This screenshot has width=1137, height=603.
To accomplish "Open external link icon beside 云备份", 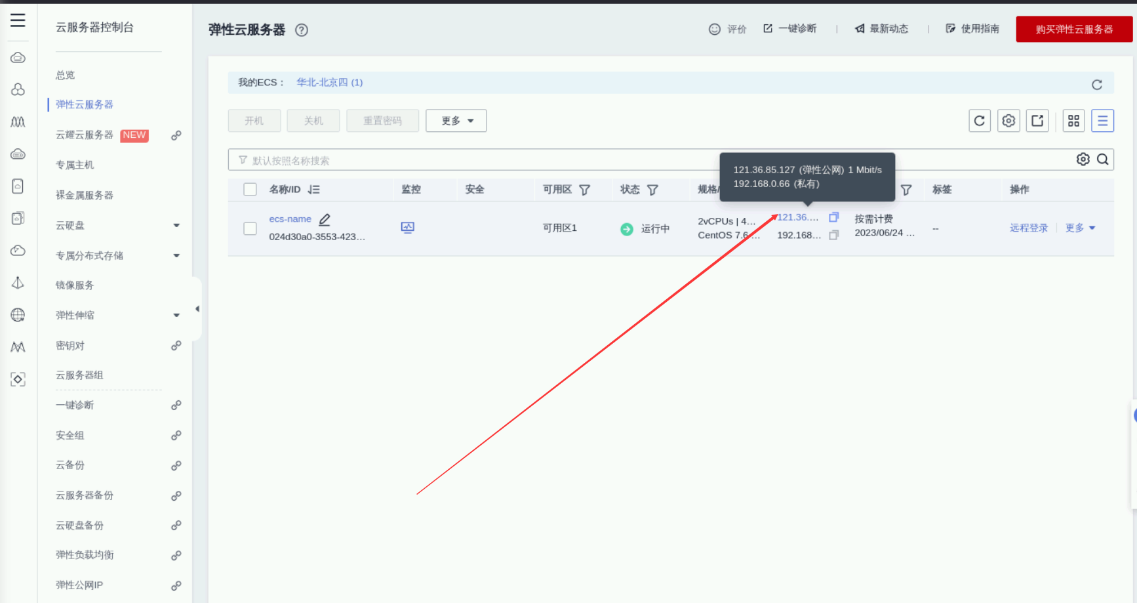I will [176, 466].
